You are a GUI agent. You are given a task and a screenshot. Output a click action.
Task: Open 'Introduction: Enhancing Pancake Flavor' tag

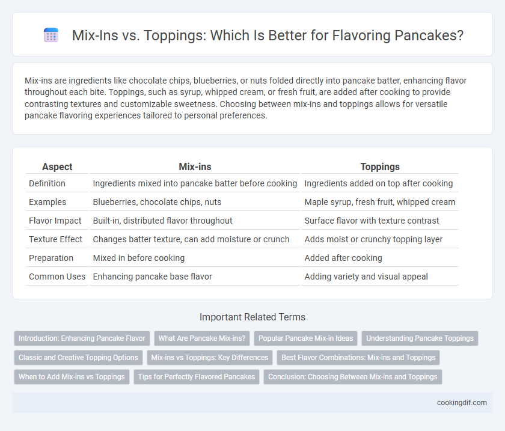(82, 338)
